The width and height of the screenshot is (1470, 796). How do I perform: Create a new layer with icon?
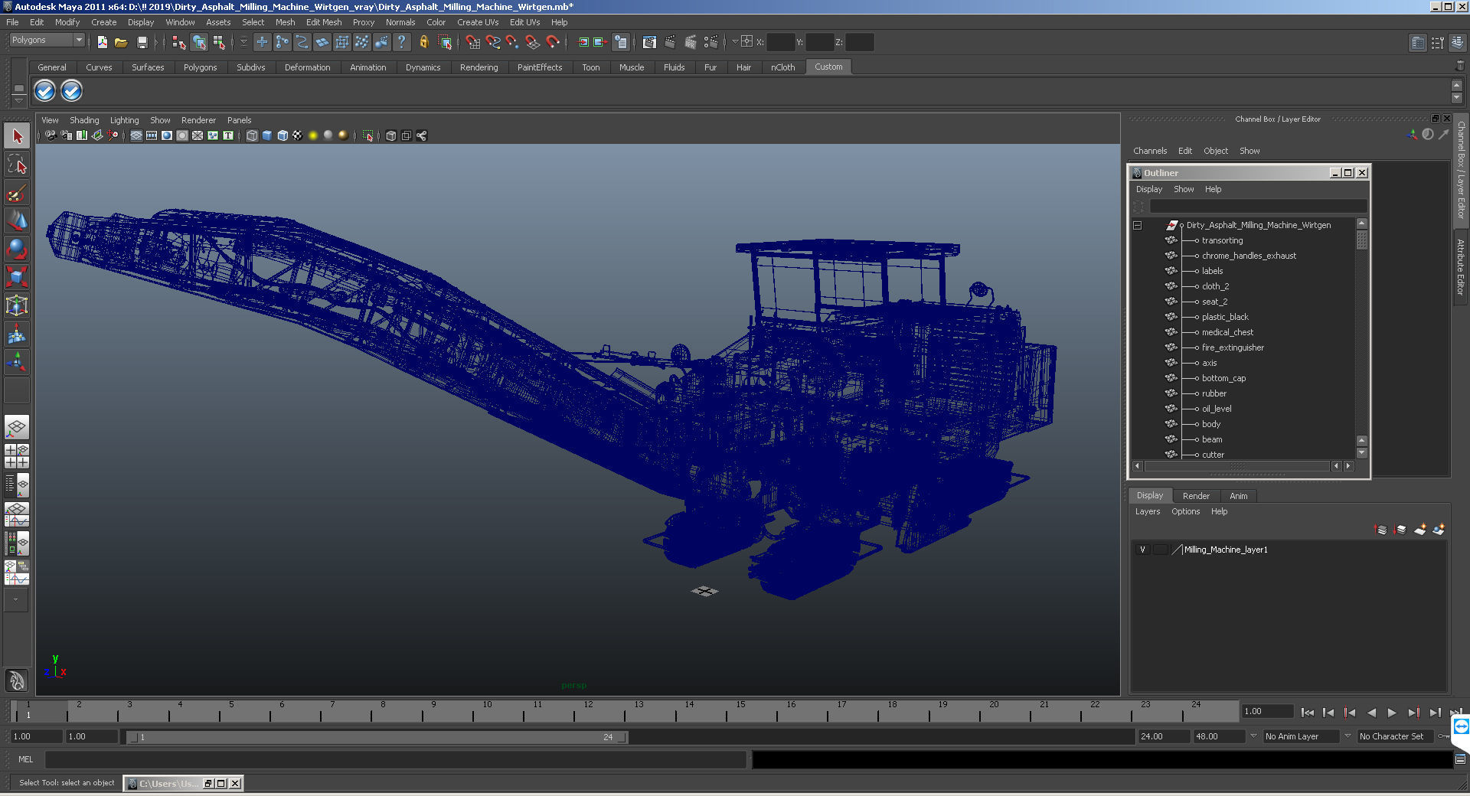pyautogui.click(x=1420, y=530)
